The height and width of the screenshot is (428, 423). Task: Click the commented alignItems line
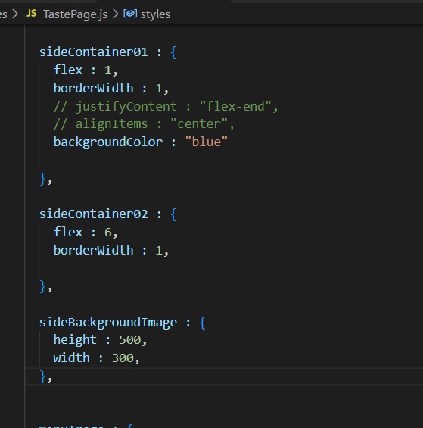pyautogui.click(x=144, y=124)
